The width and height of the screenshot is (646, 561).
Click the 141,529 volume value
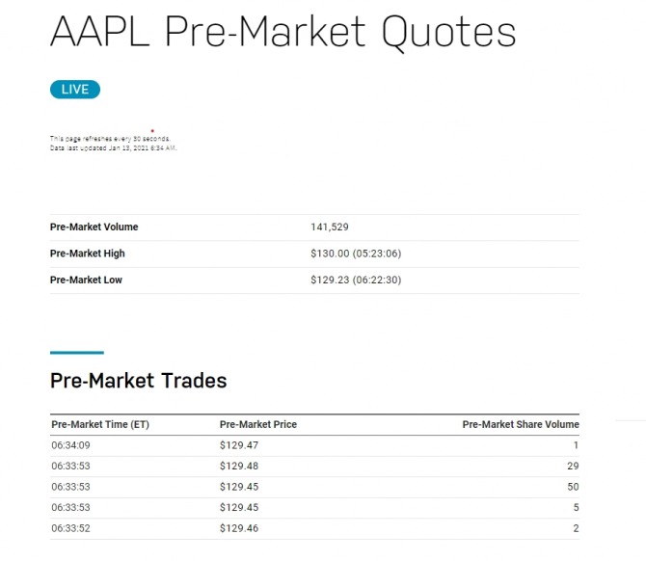330,227
